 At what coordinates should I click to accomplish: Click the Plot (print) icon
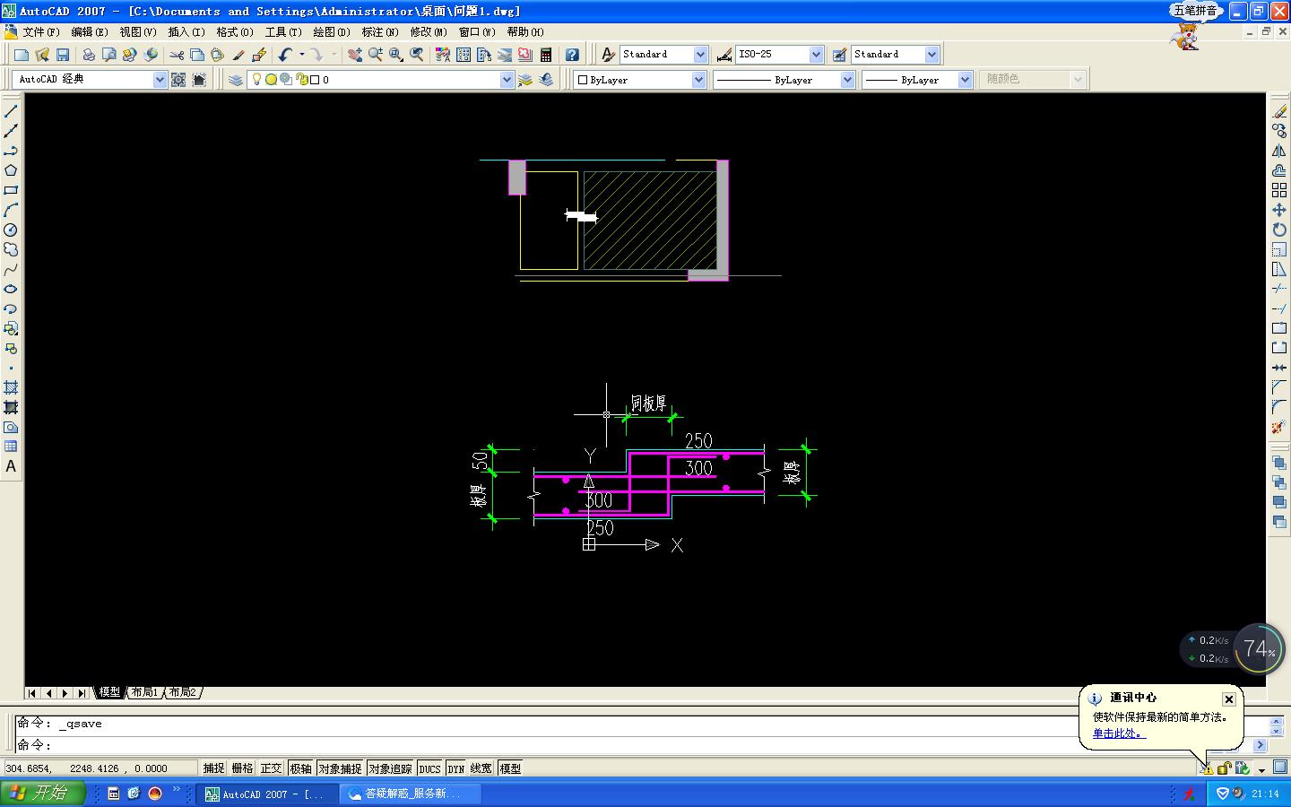pos(89,55)
